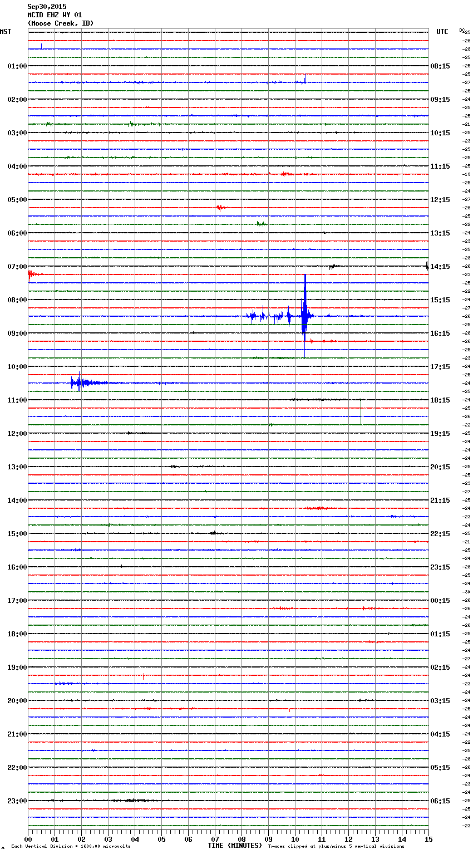Click the UTC time label "09:15"
Viewport: 473px width, 854px height.
point(440,100)
